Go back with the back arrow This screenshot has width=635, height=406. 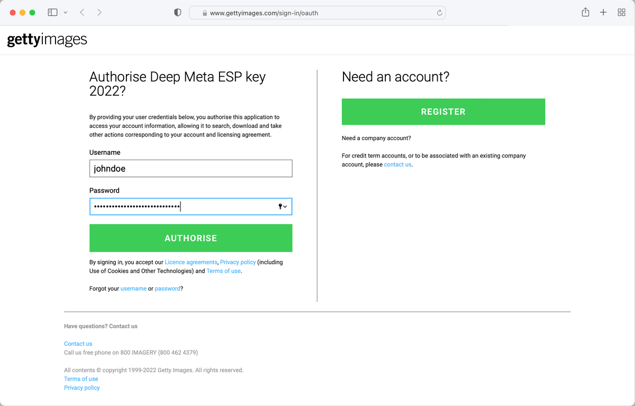coord(82,12)
